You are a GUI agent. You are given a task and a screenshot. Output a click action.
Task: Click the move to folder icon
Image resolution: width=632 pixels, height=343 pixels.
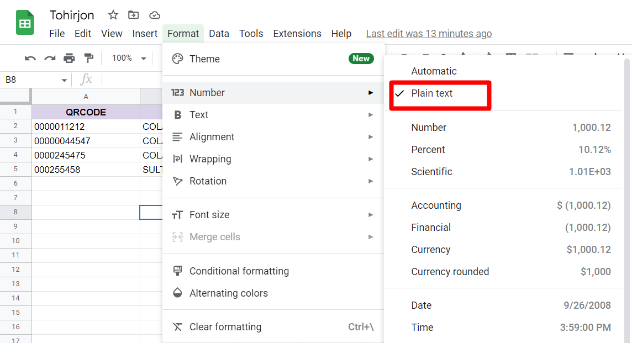pos(134,15)
